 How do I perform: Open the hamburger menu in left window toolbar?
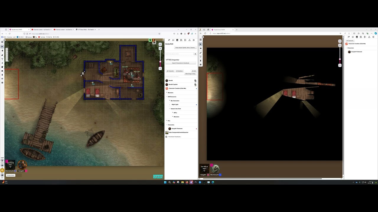click(x=2, y=42)
